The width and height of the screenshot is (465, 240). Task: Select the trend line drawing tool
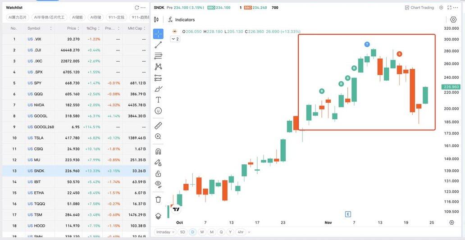158,45
